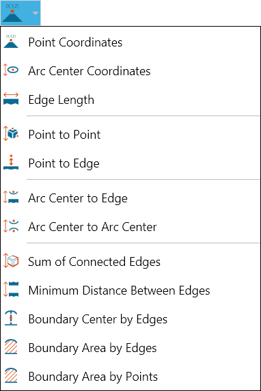The width and height of the screenshot is (261, 391).
Task: Click the Boundary Center by Edges icon
Action: 11,318
